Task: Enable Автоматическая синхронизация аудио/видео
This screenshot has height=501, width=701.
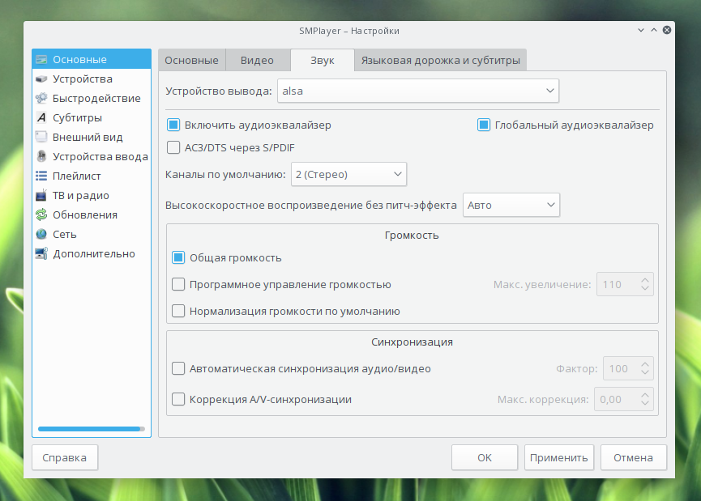Action: (x=178, y=368)
